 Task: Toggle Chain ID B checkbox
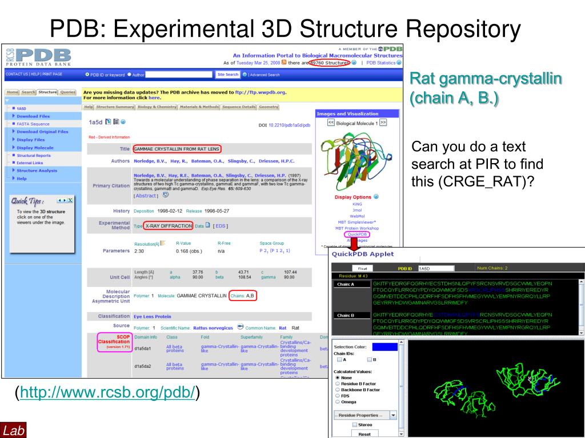(370, 360)
